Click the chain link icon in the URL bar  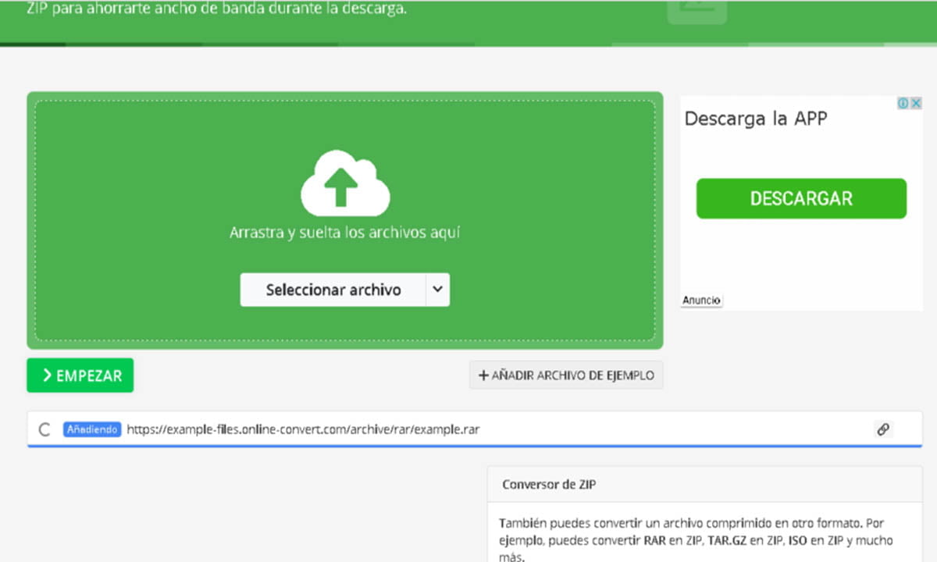click(x=883, y=429)
